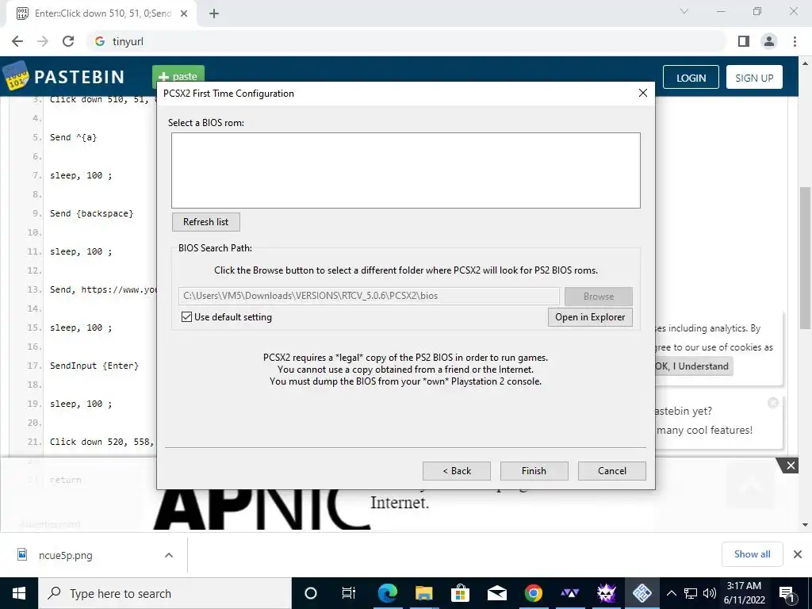
Task: Click the Pastebin logo icon
Action: pyautogui.click(x=16, y=75)
